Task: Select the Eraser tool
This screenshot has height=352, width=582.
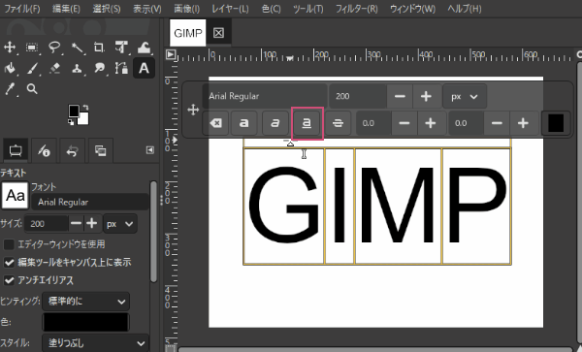Action: (54, 68)
